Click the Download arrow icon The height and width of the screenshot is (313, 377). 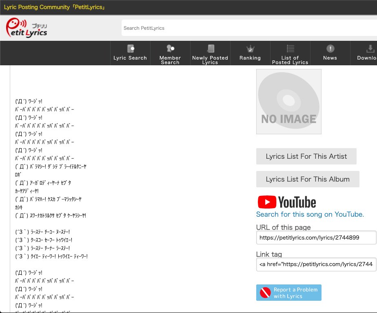[x=370, y=49]
